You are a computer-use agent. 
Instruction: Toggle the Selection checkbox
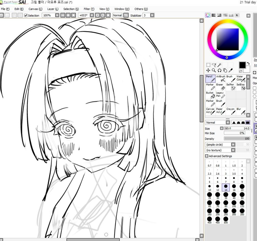coord(26,16)
